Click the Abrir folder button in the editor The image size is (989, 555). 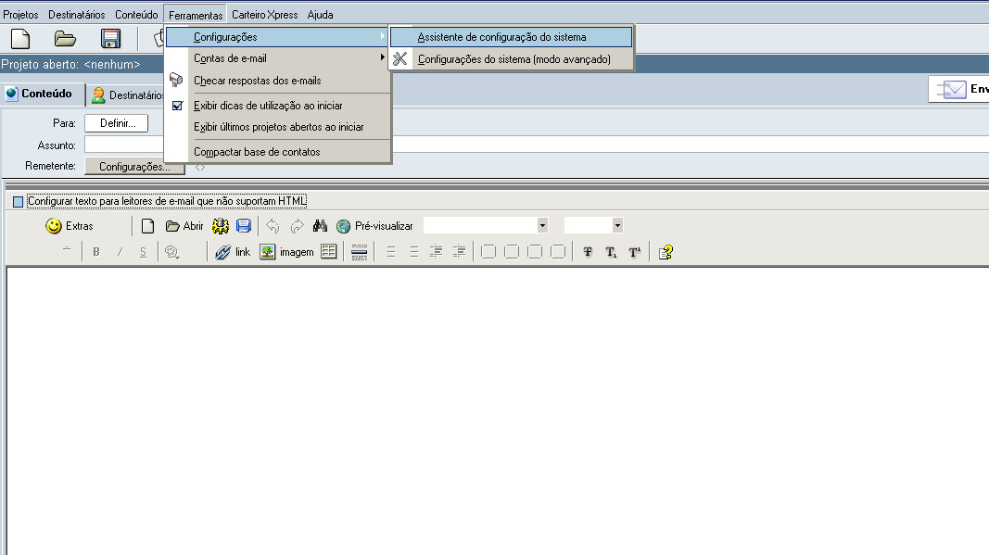click(184, 226)
